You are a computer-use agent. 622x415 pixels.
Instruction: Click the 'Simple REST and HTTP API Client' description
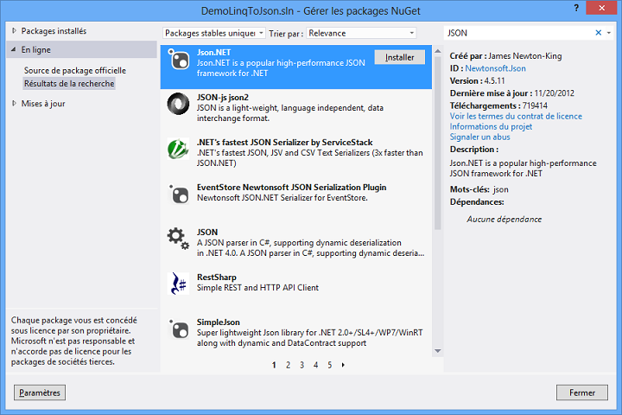(x=257, y=288)
